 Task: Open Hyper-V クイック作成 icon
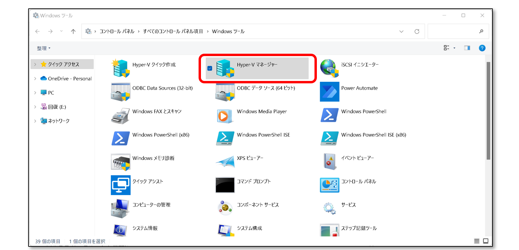pyautogui.click(x=120, y=68)
